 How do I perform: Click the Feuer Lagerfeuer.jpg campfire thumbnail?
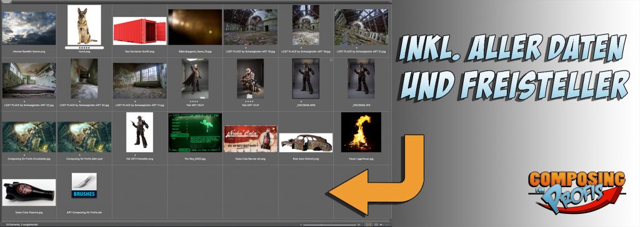click(x=361, y=132)
